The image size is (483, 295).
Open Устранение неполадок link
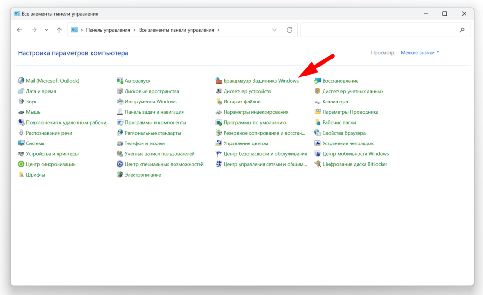click(x=348, y=143)
